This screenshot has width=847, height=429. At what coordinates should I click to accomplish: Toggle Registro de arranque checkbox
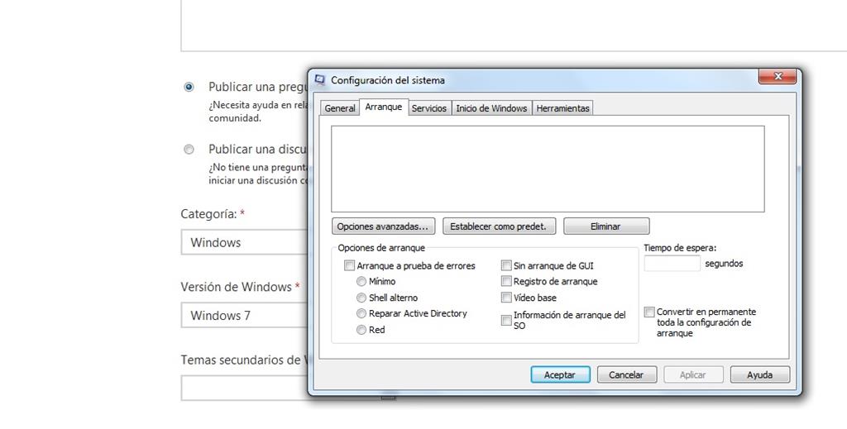tap(506, 281)
